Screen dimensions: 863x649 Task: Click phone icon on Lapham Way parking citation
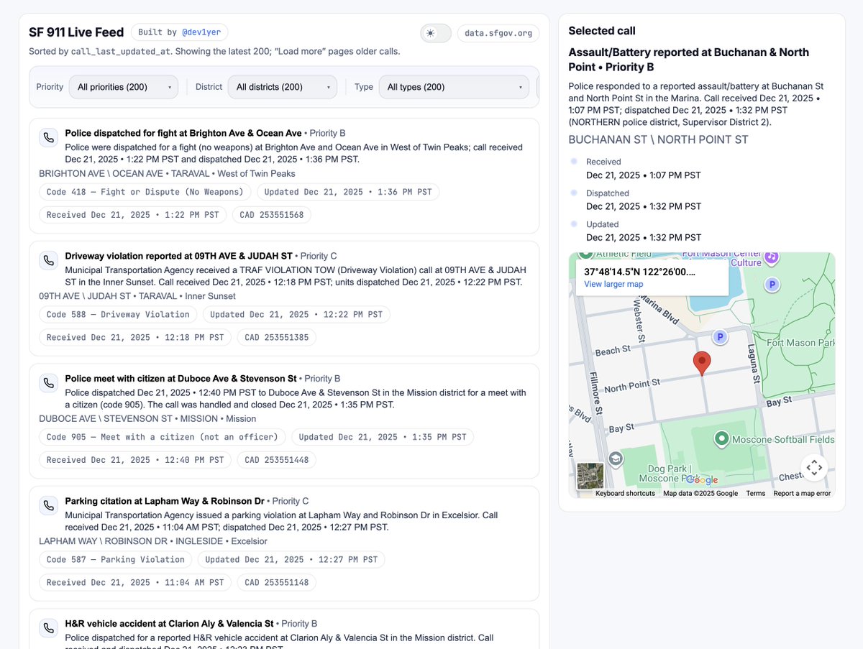tap(48, 505)
